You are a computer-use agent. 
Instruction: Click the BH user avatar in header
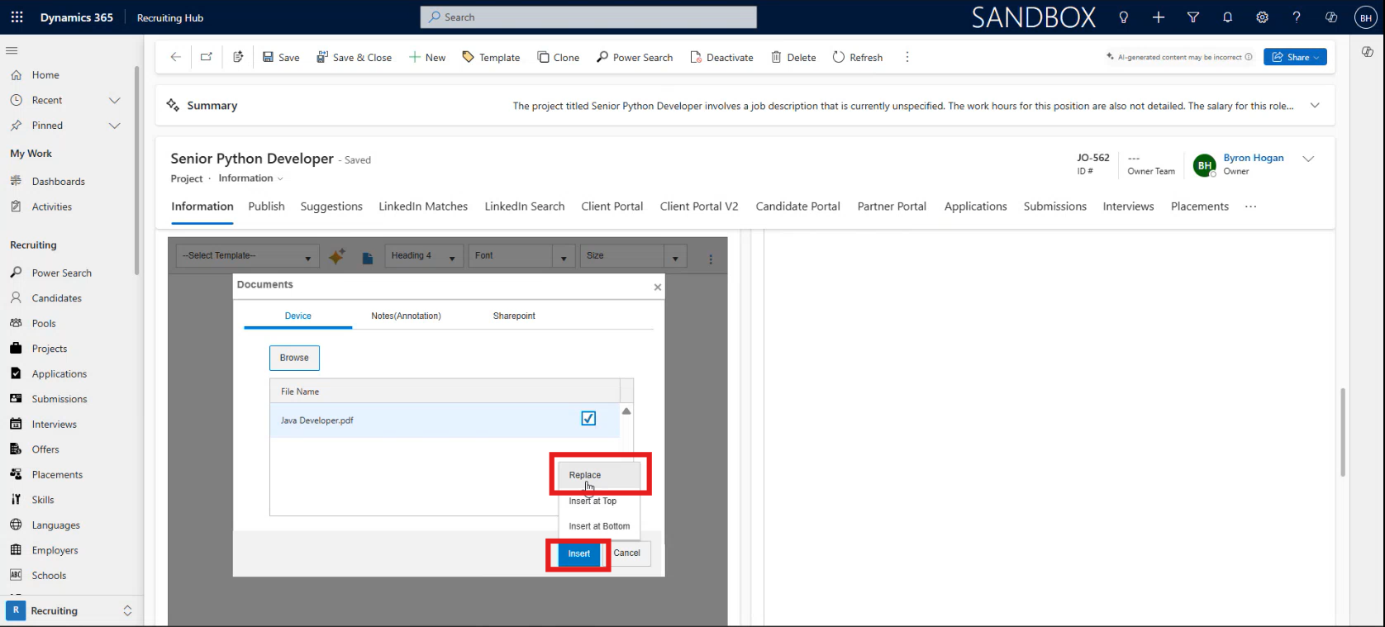tap(1366, 17)
